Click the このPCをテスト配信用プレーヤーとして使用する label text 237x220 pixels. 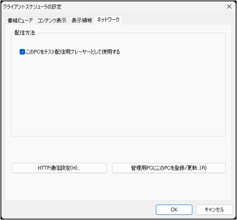[x=73, y=52]
